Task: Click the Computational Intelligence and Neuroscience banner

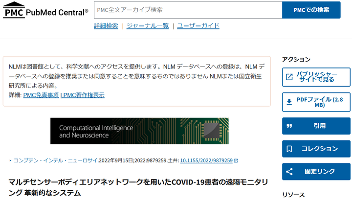Action: 139,131
